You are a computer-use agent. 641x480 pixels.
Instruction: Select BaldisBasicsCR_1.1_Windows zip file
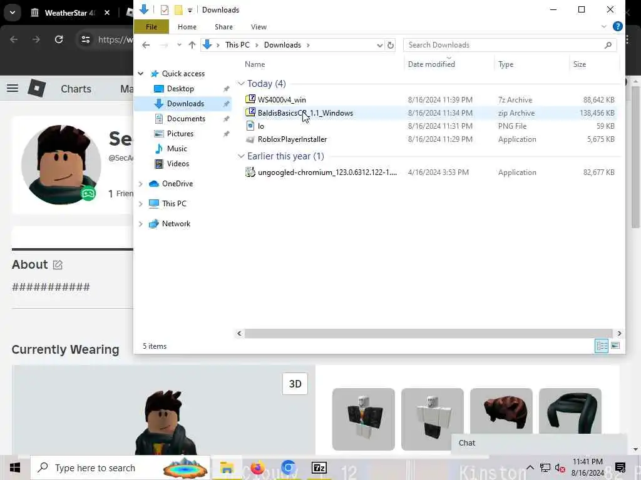305,113
